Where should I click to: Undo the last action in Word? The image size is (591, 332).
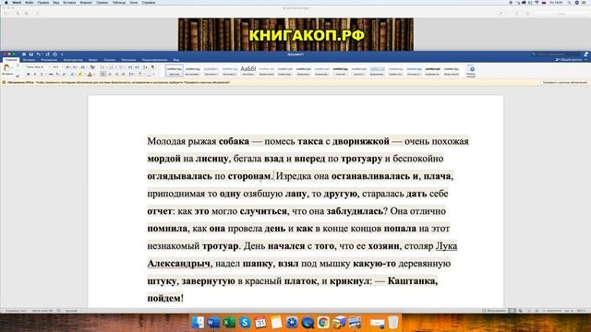click(x=39, y=54)
